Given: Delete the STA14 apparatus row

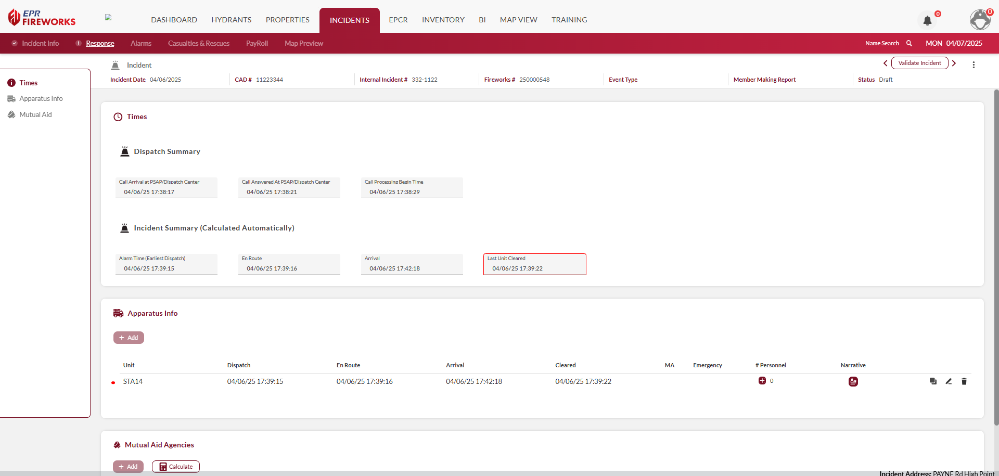Looking at the screenshot, I should point(964,381).
